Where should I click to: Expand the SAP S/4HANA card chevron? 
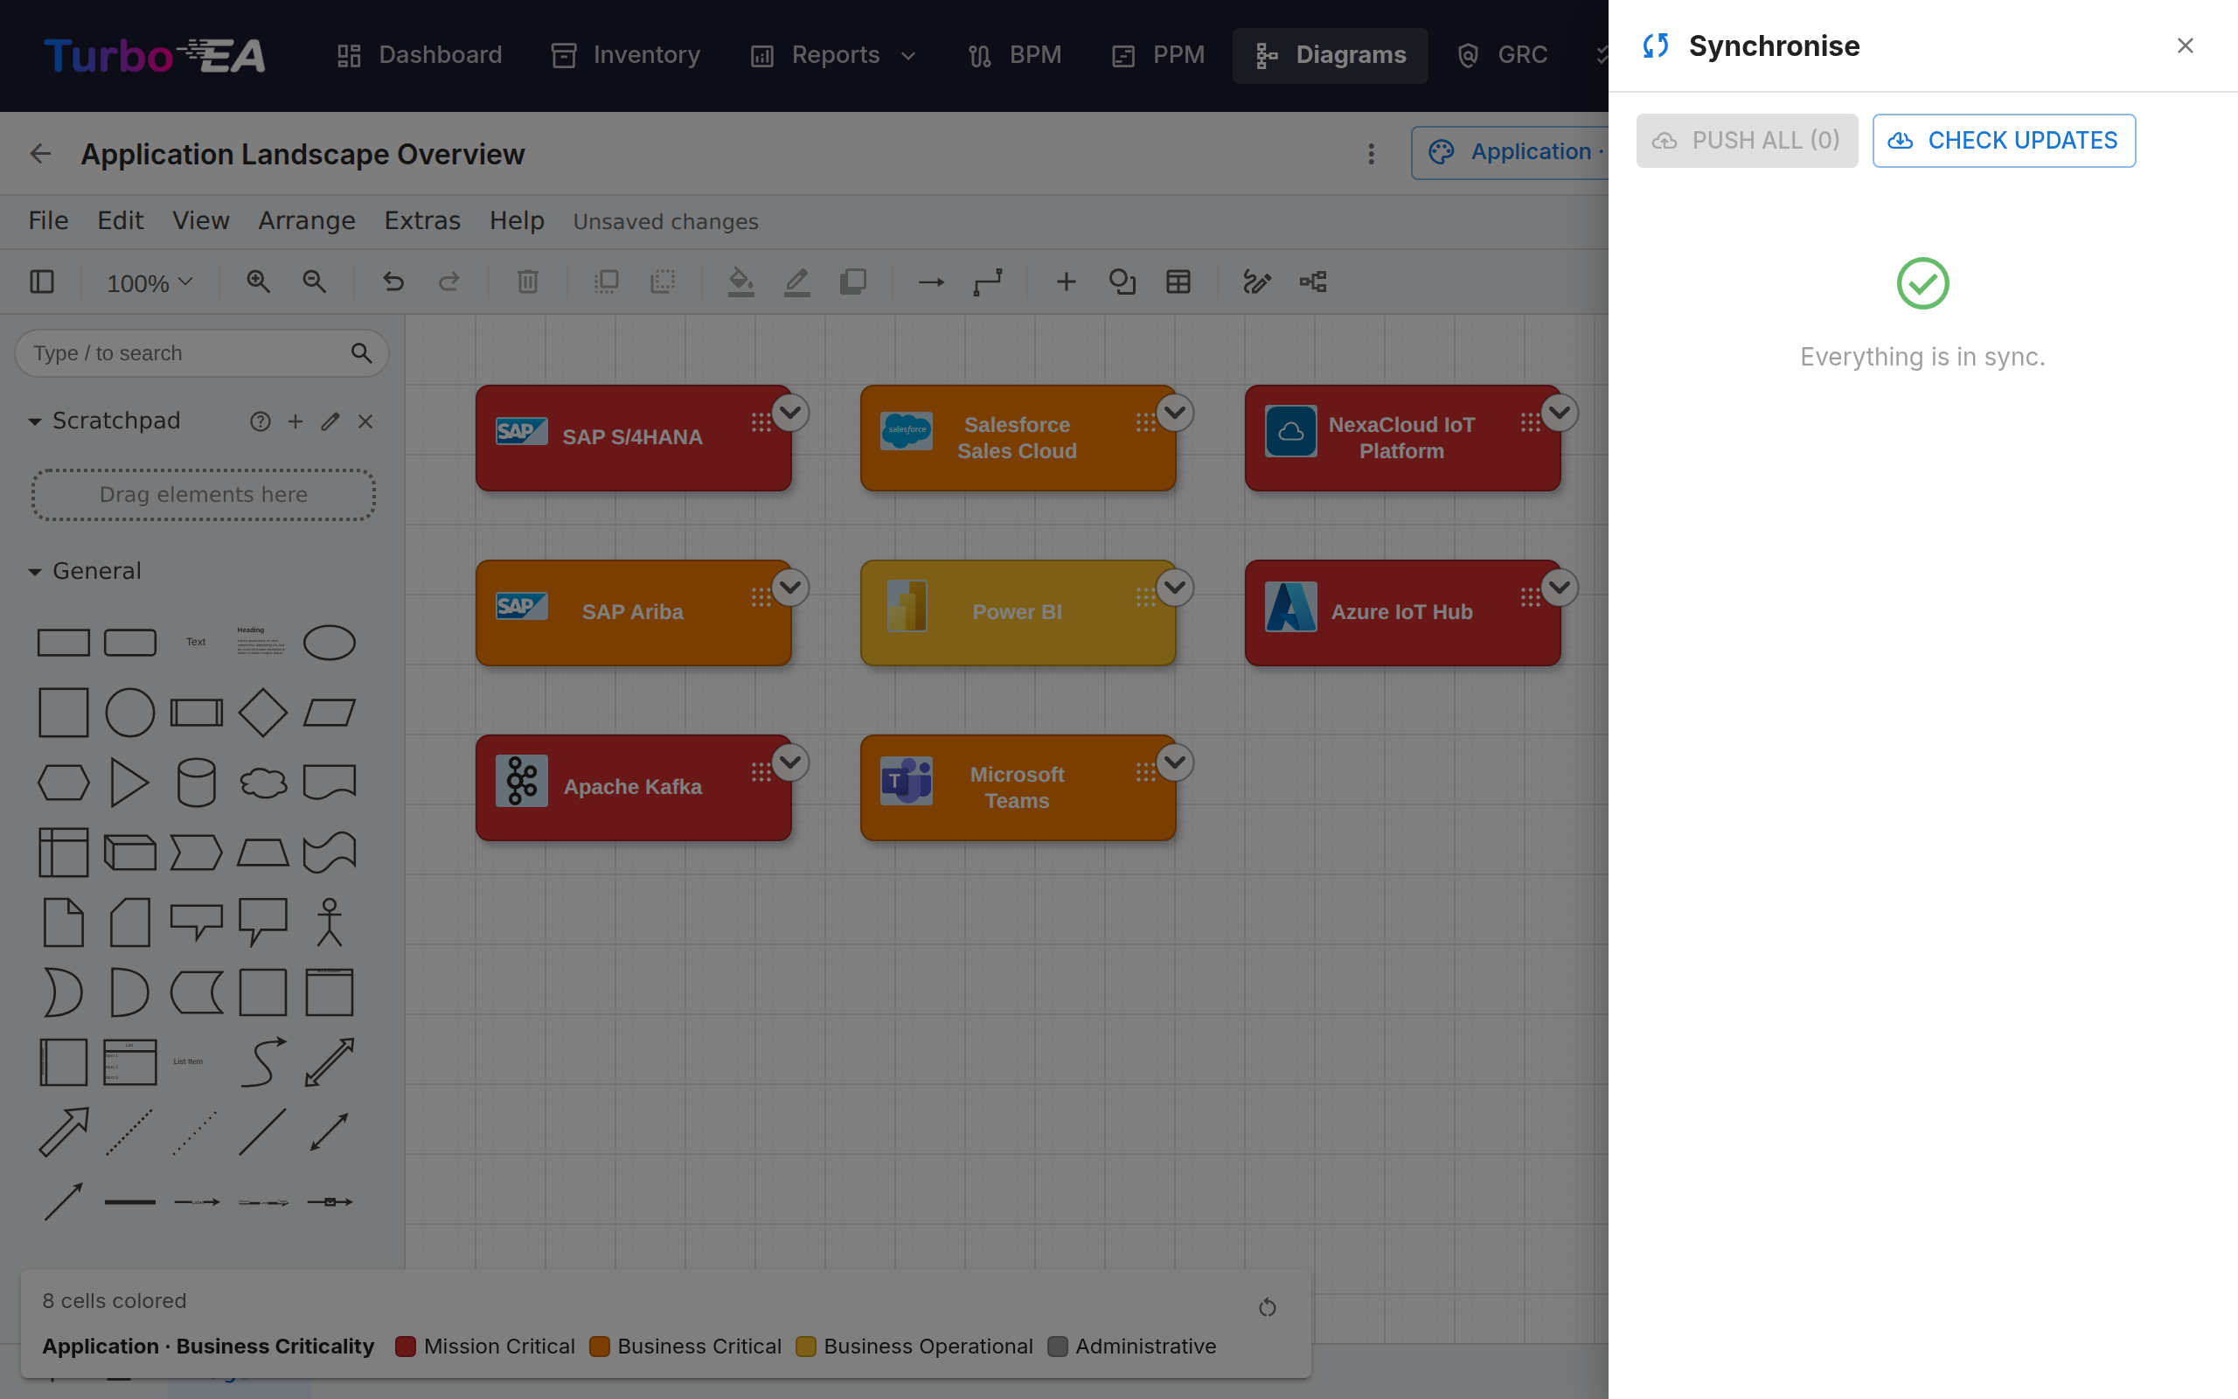[x=789, y=412]
